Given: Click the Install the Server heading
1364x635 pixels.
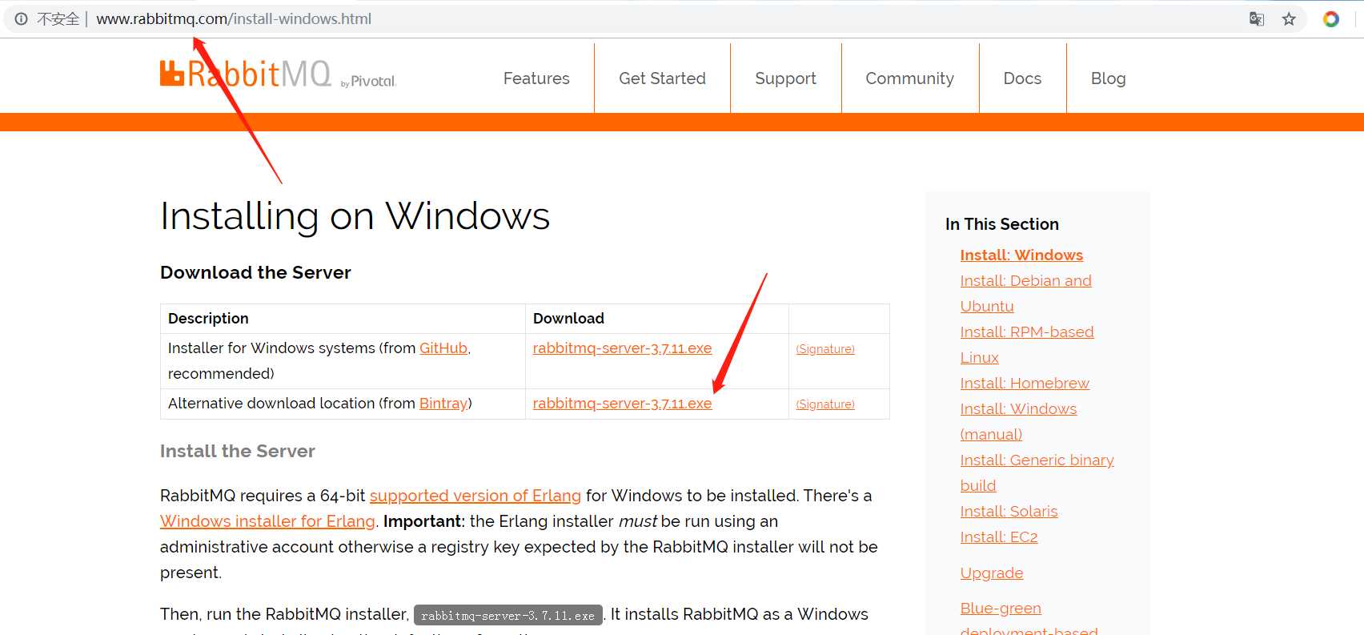Looking at the screenshot, I should click(238, 451).
